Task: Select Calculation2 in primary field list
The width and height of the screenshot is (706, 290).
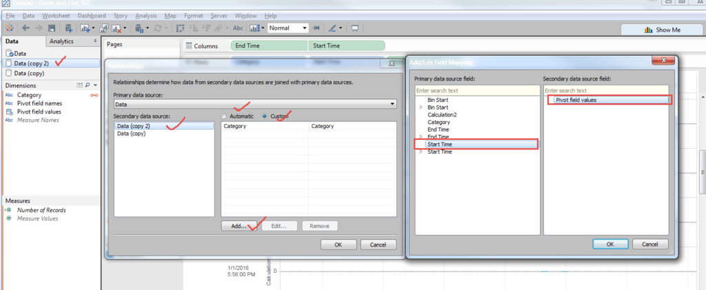Action: click(x=442, y=114)
